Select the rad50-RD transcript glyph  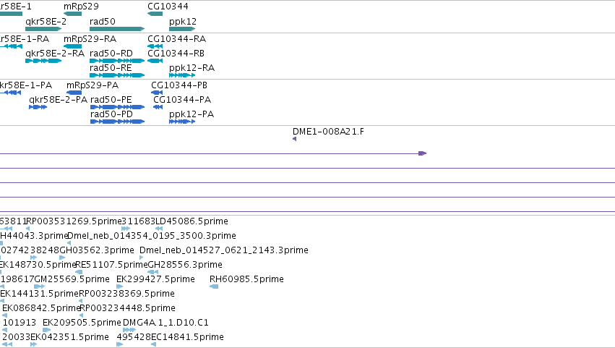117,61
